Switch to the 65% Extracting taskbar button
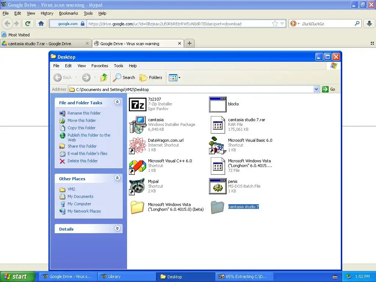Viewport: 376px width, 282px height. [x=245, y=276]
